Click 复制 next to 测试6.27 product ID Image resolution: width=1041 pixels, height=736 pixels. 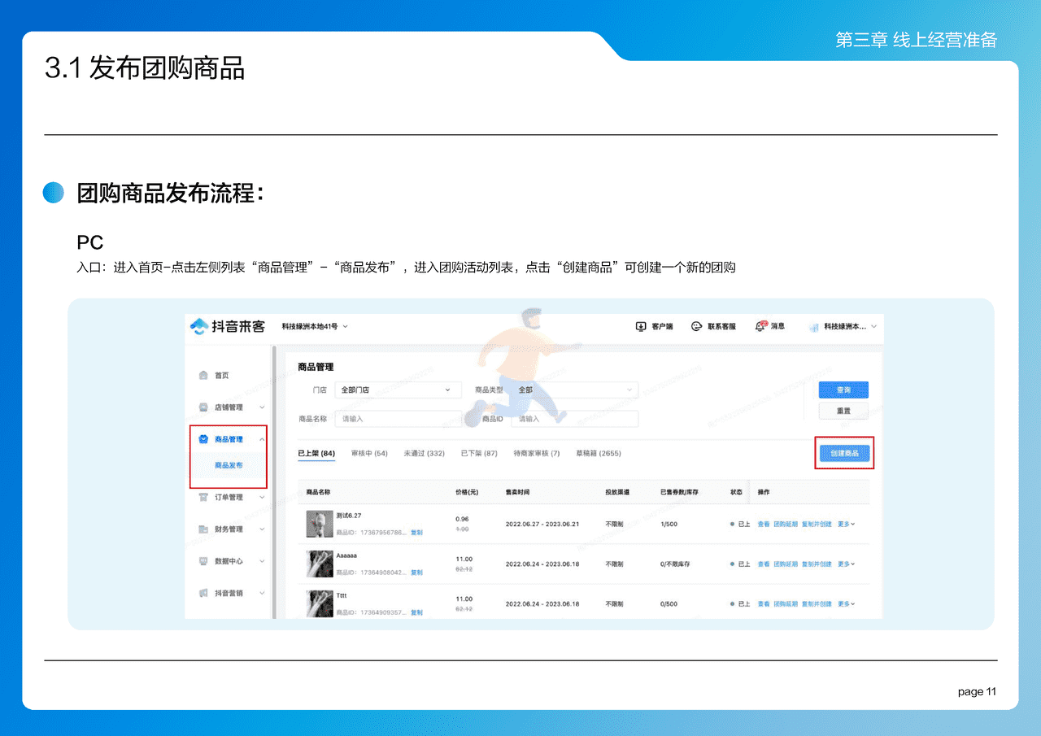[416, 533]
